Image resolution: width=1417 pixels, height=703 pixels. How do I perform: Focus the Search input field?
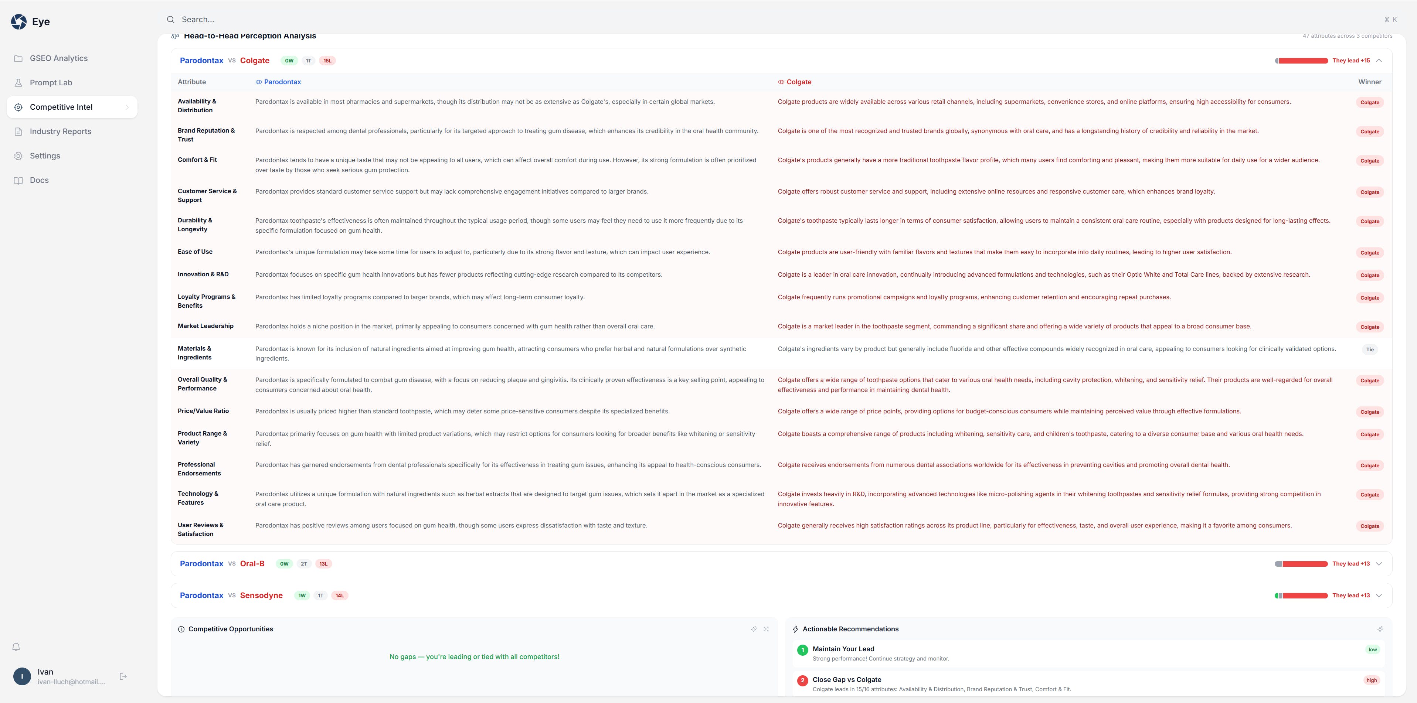(x=385, y=19)
